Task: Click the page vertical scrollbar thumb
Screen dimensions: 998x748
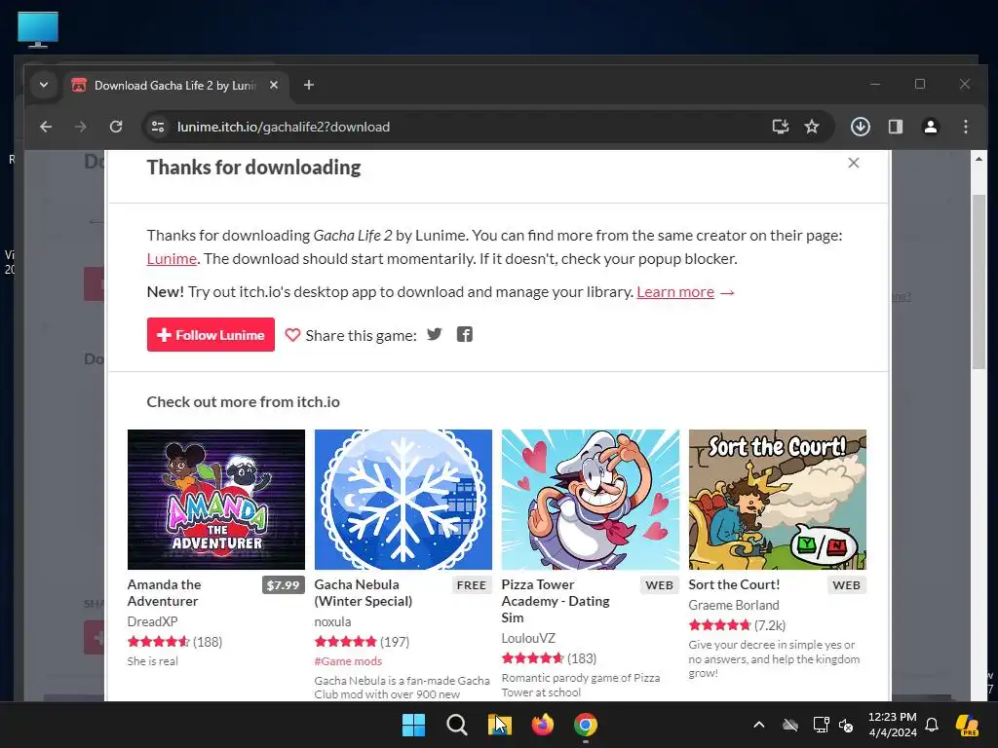Action: pos(979,281)
